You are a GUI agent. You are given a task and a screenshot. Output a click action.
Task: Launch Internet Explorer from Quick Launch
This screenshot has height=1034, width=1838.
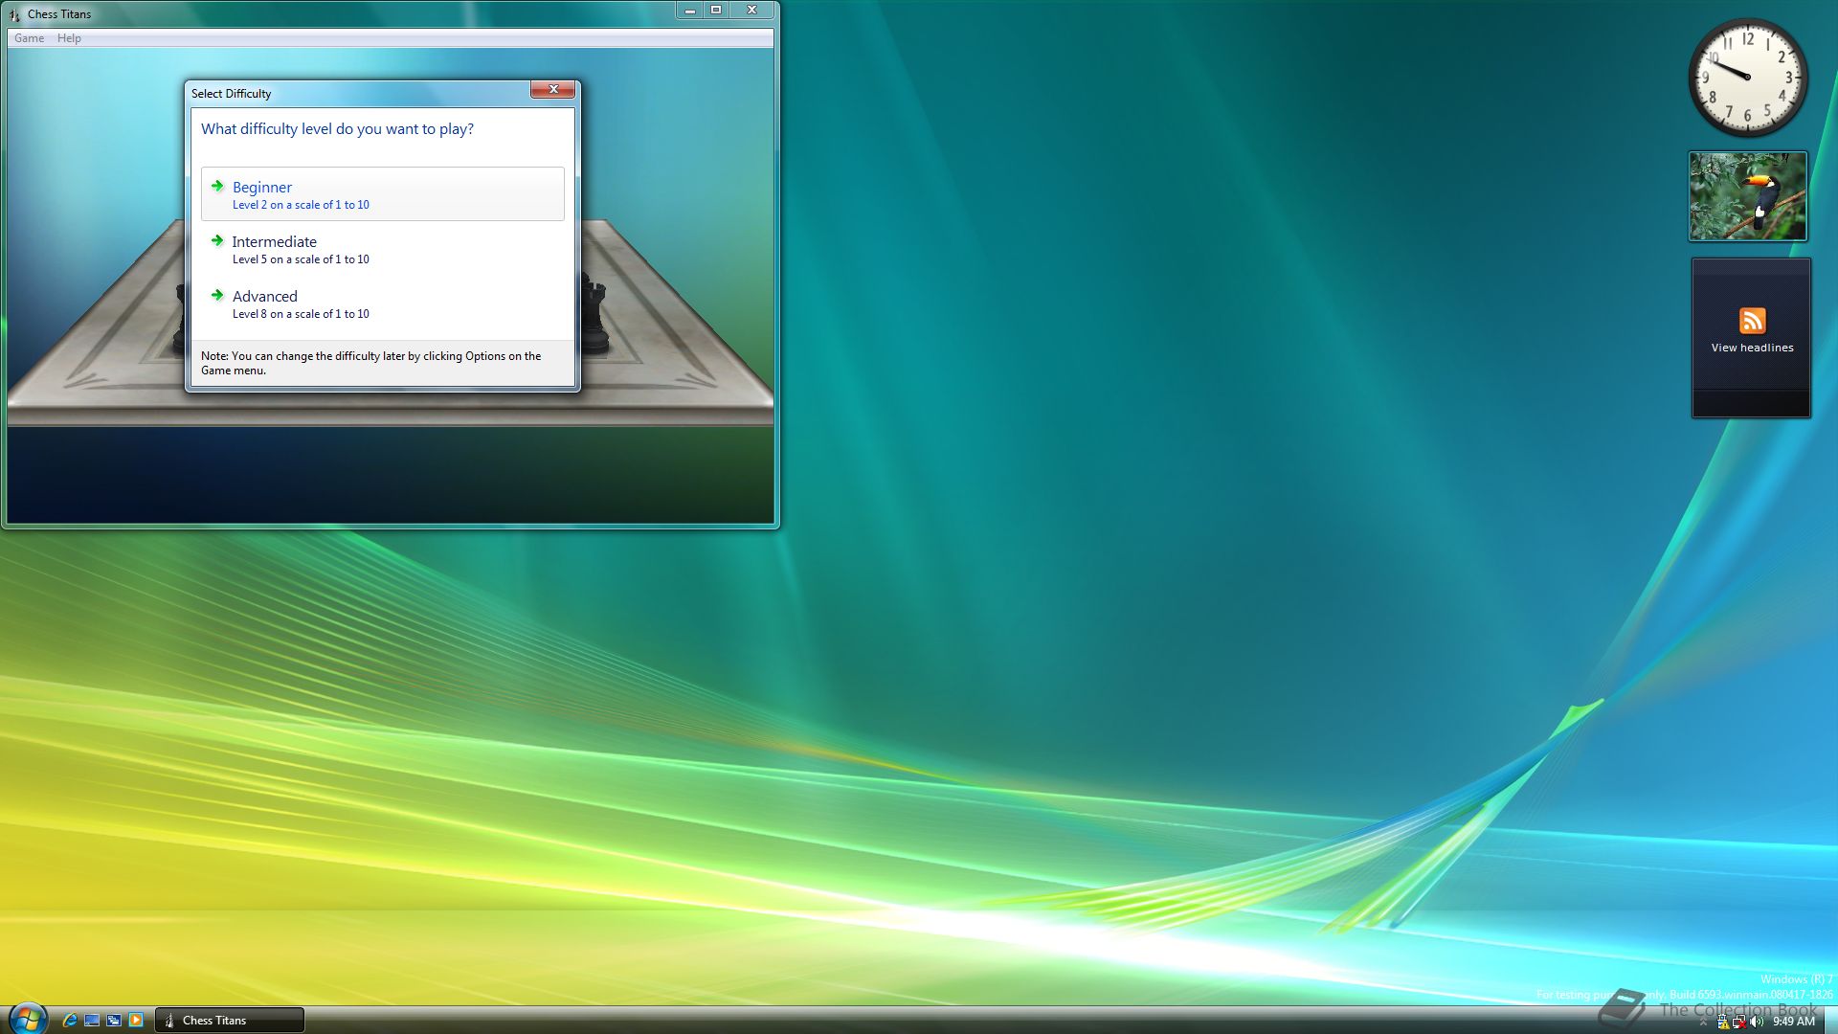tap(69, 1021)
